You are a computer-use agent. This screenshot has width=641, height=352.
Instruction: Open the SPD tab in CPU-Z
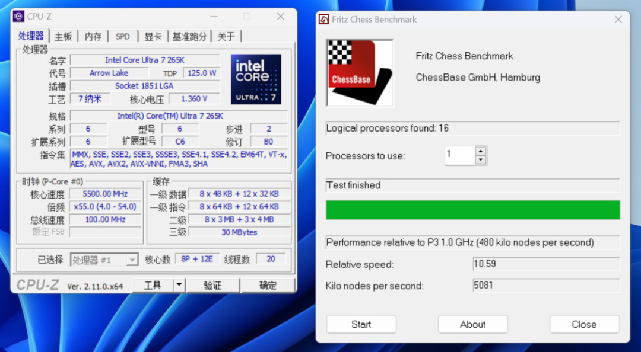point(123,36)
